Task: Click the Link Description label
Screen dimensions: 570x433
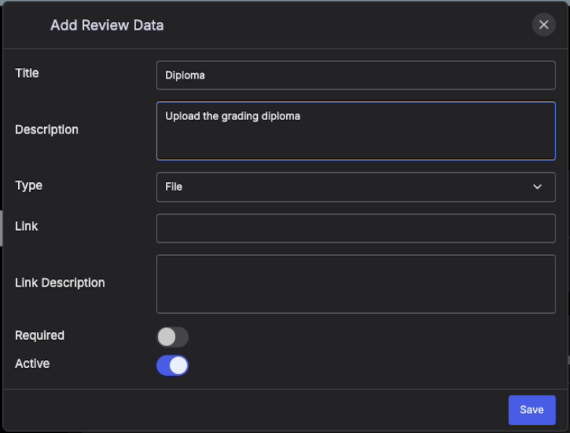Action: (60, 283)
